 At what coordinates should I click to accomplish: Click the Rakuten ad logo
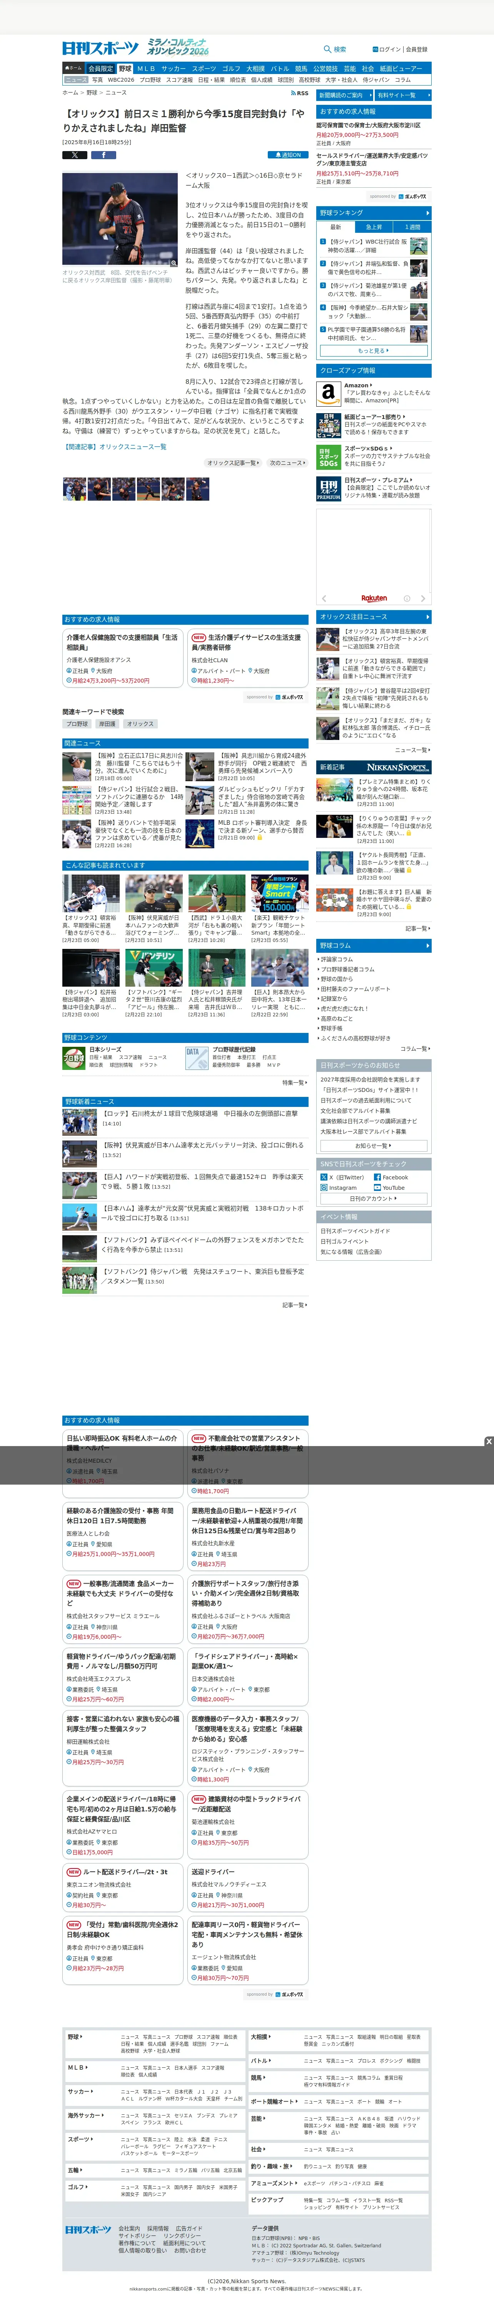[374, 599]
